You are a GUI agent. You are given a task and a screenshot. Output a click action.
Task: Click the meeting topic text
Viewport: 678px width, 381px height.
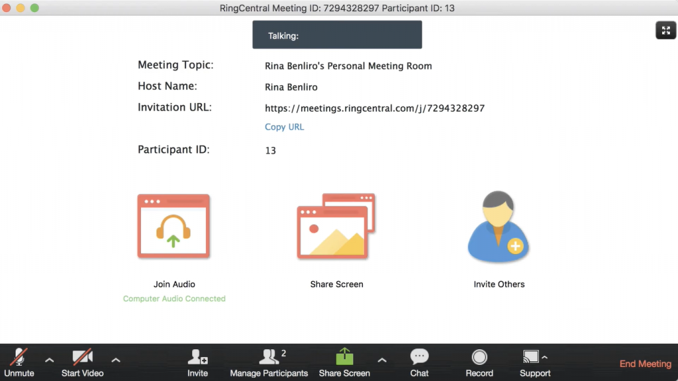click(348, 66)
